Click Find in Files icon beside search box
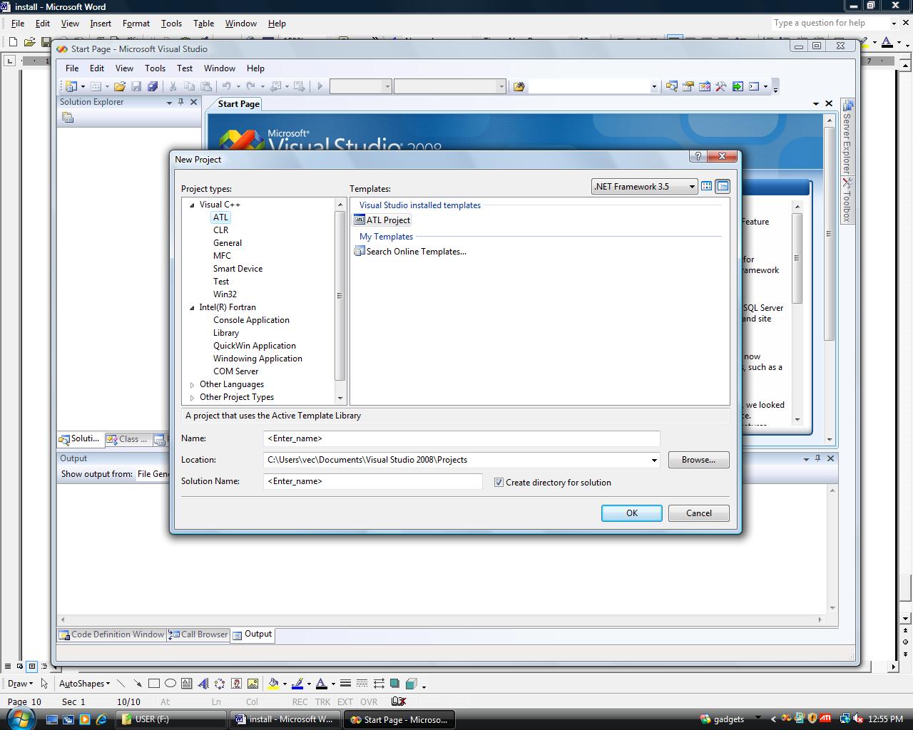The width and height of the screenshot is (913, 730). [519, 86]
